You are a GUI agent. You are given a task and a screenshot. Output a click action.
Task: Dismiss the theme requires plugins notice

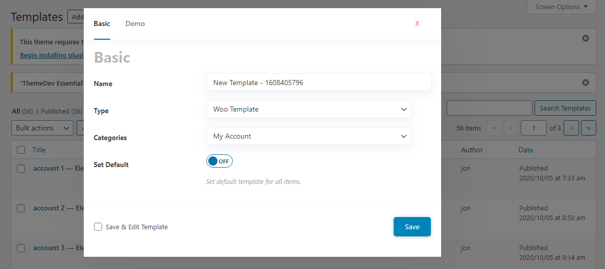tap(585, 38)
